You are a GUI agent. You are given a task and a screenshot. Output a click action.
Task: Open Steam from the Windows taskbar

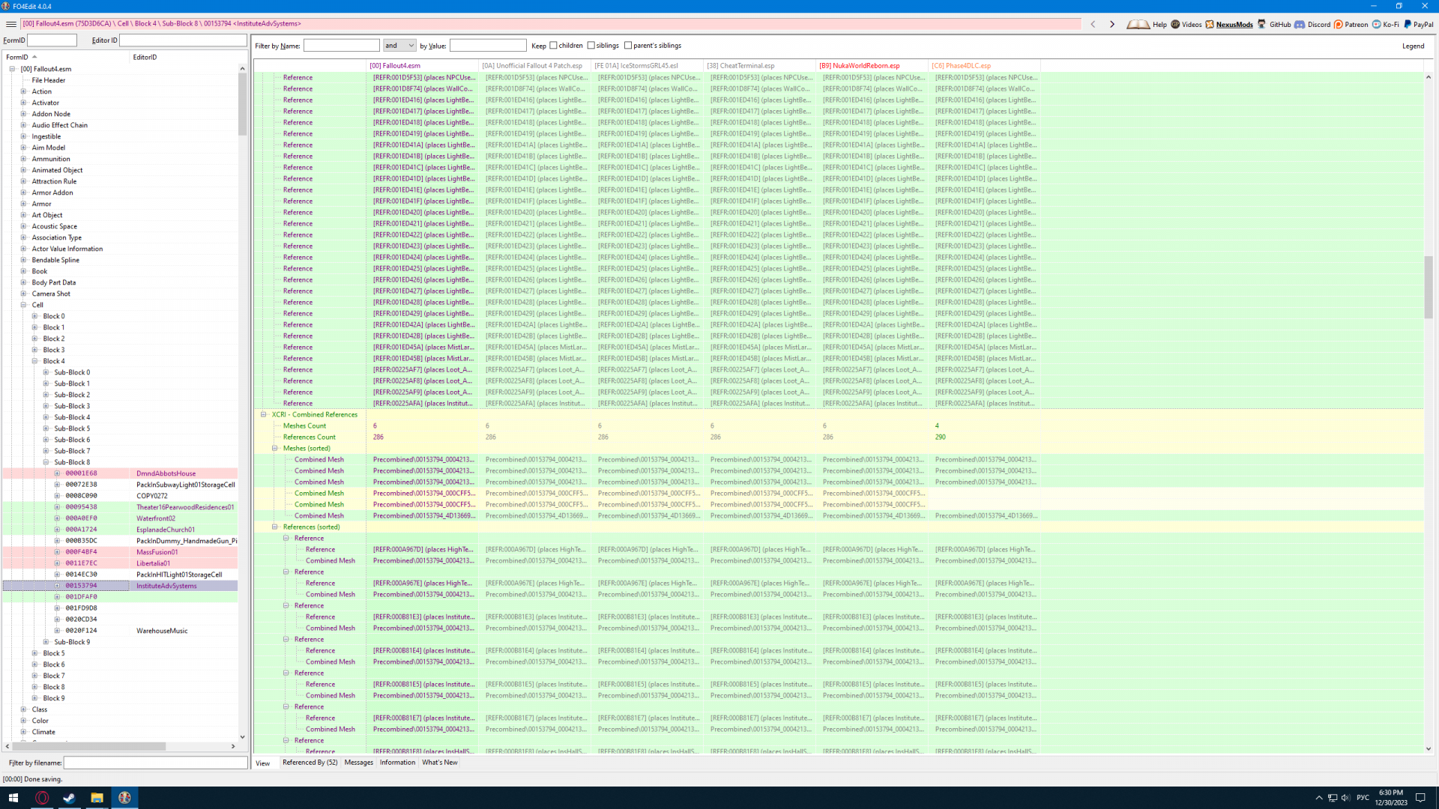pos(69,798)
